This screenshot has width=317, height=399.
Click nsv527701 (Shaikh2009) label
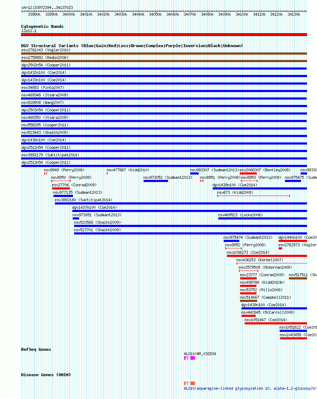point(97,230)
